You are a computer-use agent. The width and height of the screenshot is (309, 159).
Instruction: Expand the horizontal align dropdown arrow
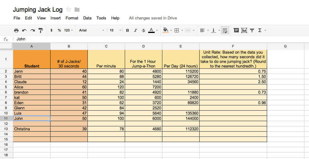(208, 30)
